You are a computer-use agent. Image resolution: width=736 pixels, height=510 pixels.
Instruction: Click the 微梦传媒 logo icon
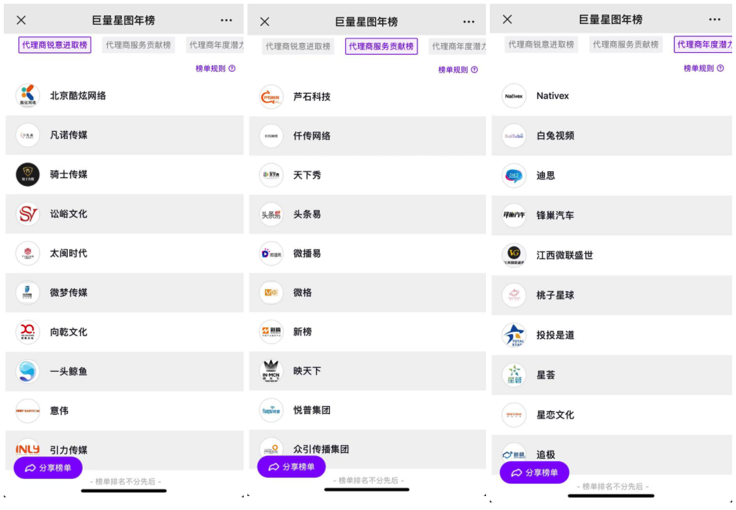click(x=28, y=293)
